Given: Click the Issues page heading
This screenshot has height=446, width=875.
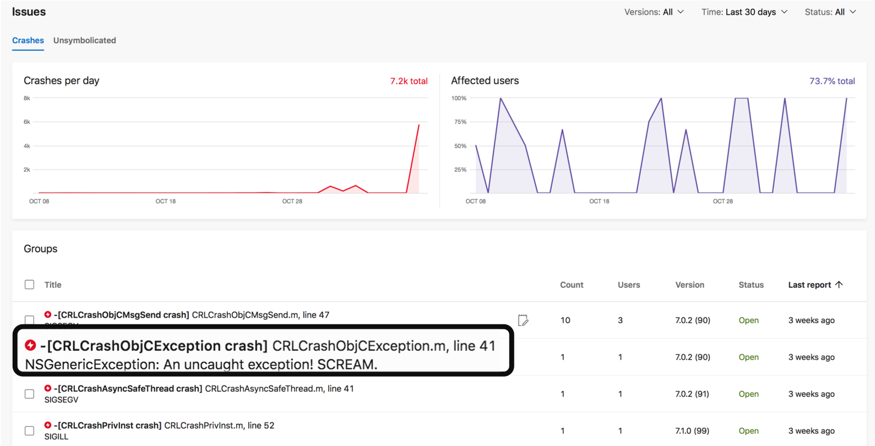Looking at the screenshot, I should point(29,12).
